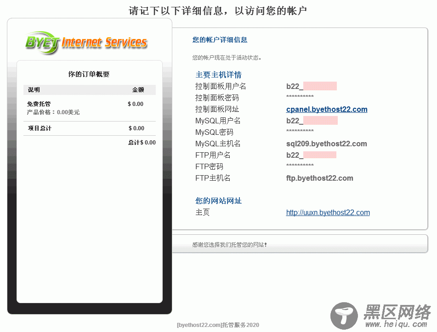The image size is (437, 332).
Task: Click the 说明 column header
Action: tap(34, 90)
